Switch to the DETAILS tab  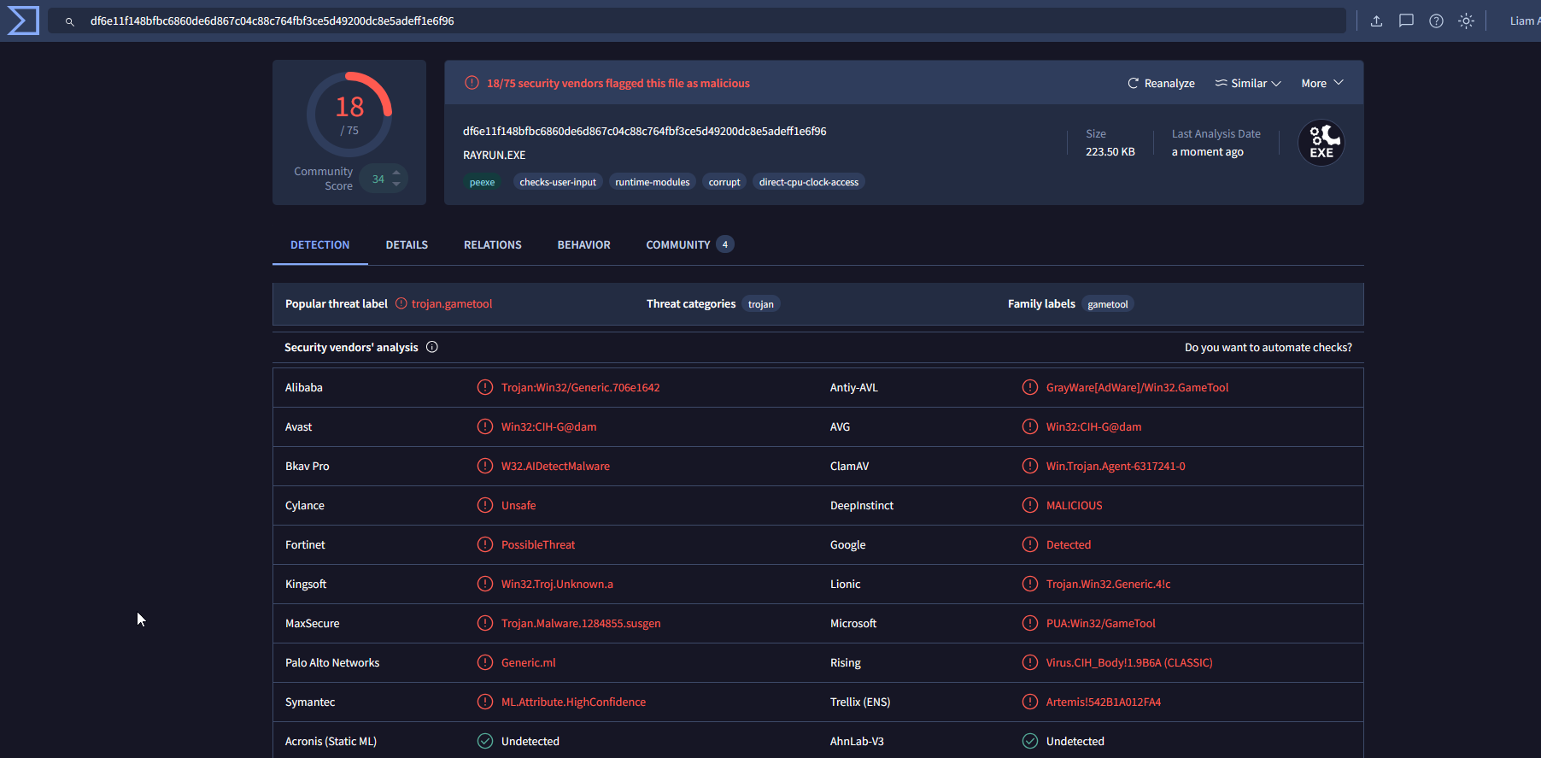pos(407,244)
